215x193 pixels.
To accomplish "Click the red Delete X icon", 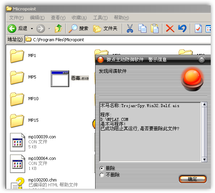I will pos(170,29).
